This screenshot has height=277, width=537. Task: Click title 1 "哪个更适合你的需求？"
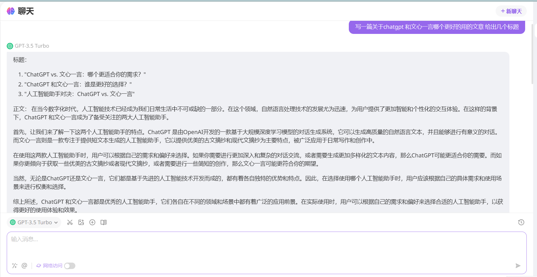85,75
